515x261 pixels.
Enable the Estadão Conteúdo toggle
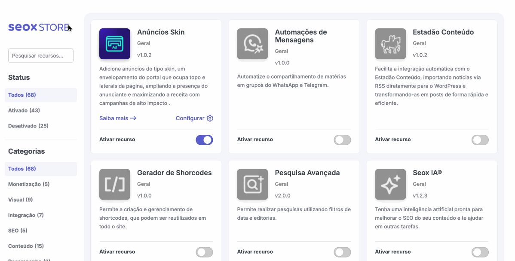coord(480,140)
